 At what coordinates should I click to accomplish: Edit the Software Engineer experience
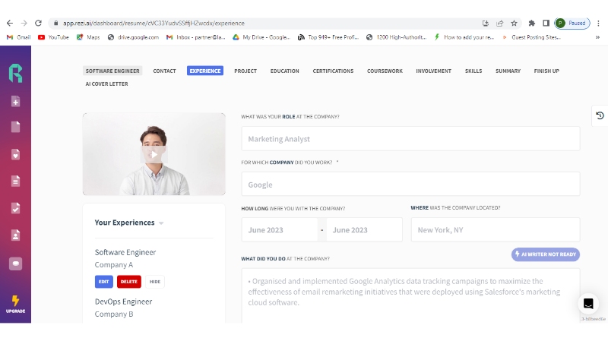coord(104,282)
